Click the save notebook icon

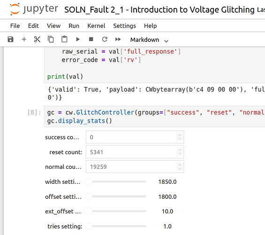coord(10,39)
